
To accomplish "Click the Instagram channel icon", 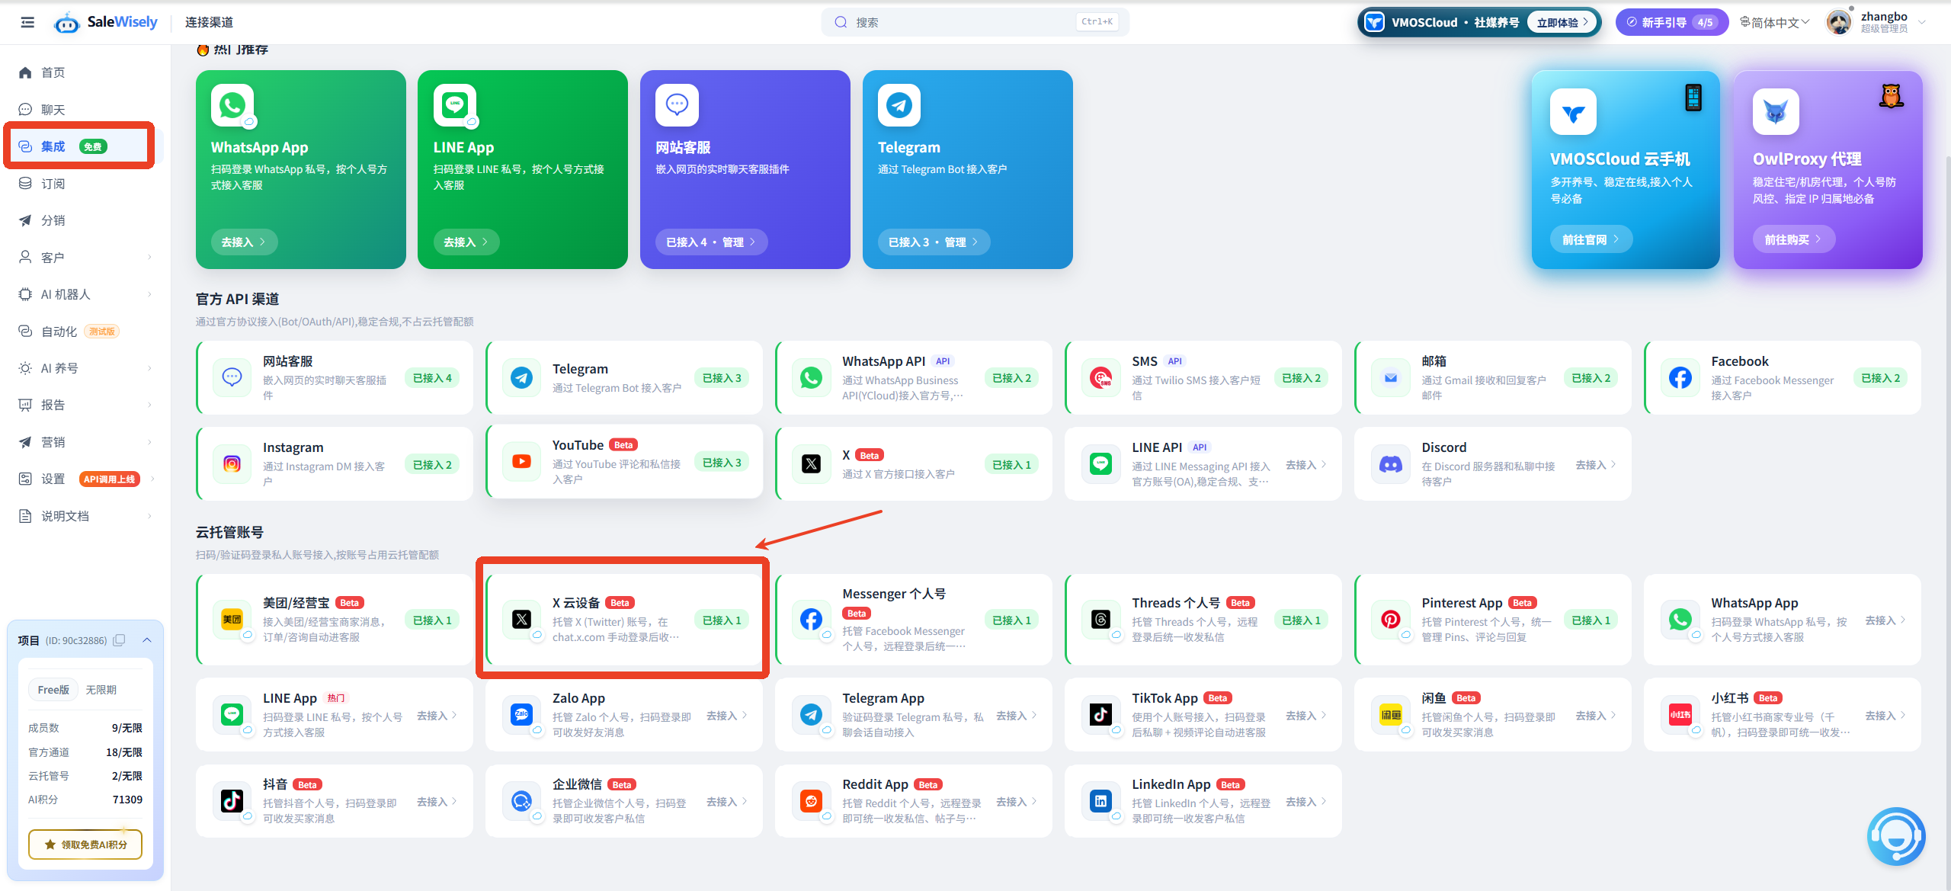I will (232, 463).
